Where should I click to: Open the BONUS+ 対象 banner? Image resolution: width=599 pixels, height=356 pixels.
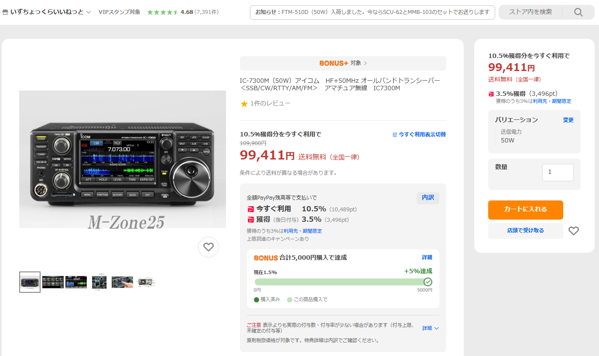pos(343,63)
